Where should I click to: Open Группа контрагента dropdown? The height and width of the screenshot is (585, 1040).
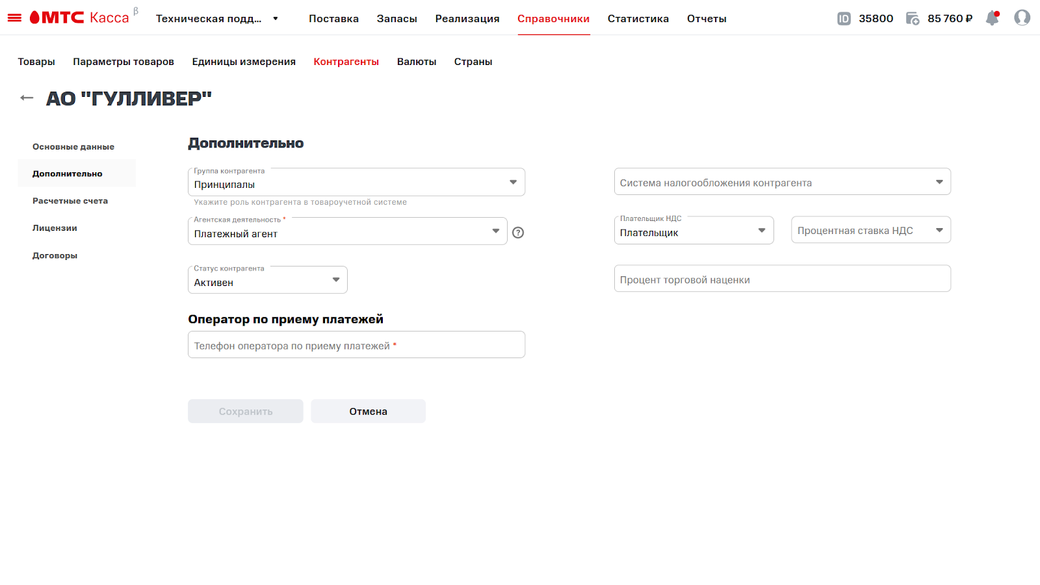pos(356,182)
